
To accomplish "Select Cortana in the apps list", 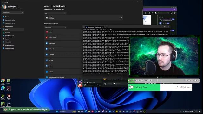I will tap(63, 72).
